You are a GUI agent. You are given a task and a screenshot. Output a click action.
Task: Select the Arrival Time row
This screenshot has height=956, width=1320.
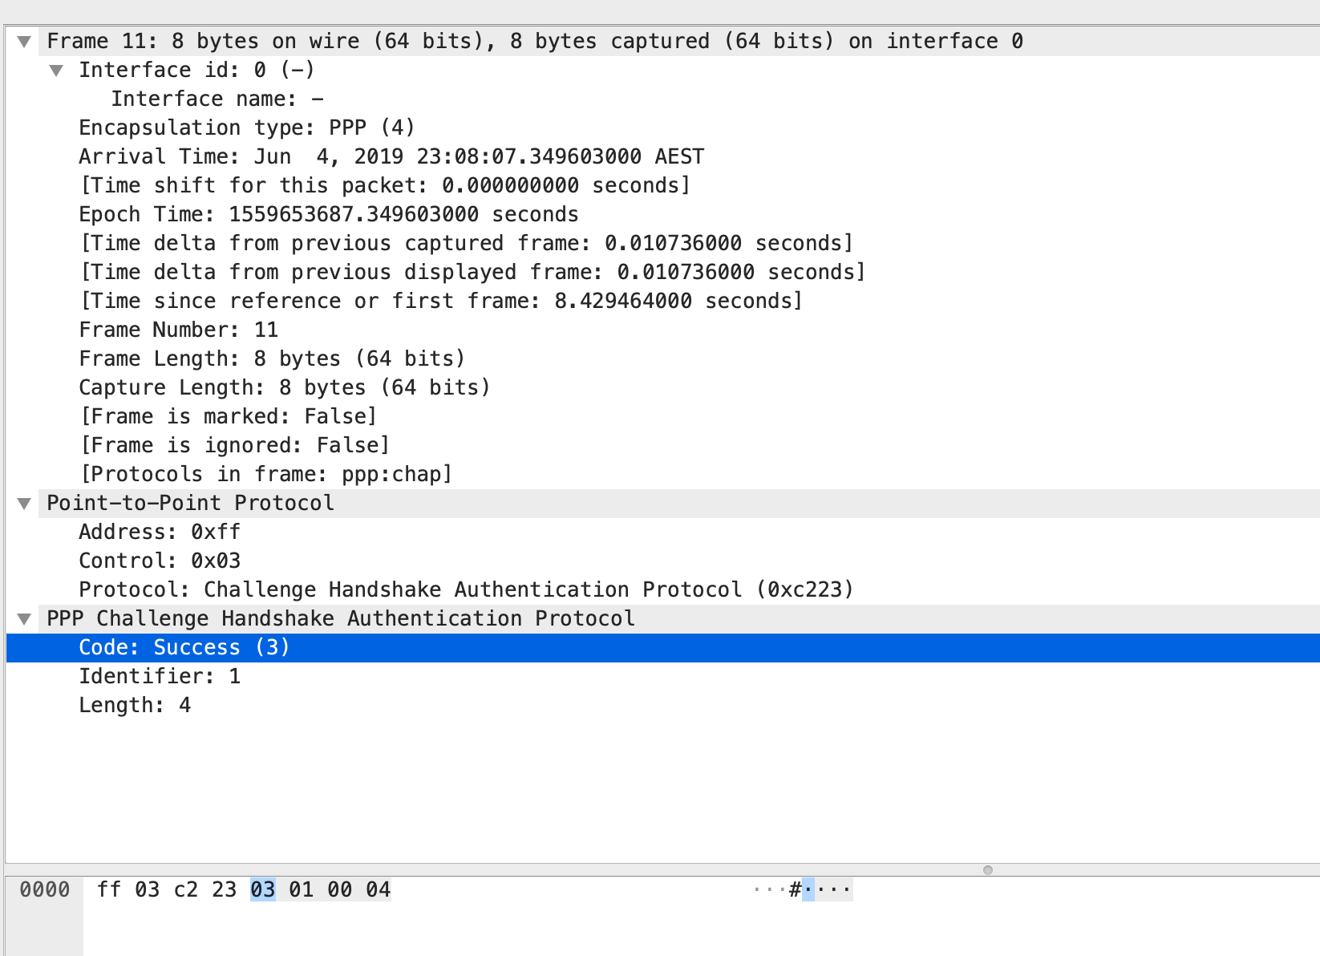[391, 157]
